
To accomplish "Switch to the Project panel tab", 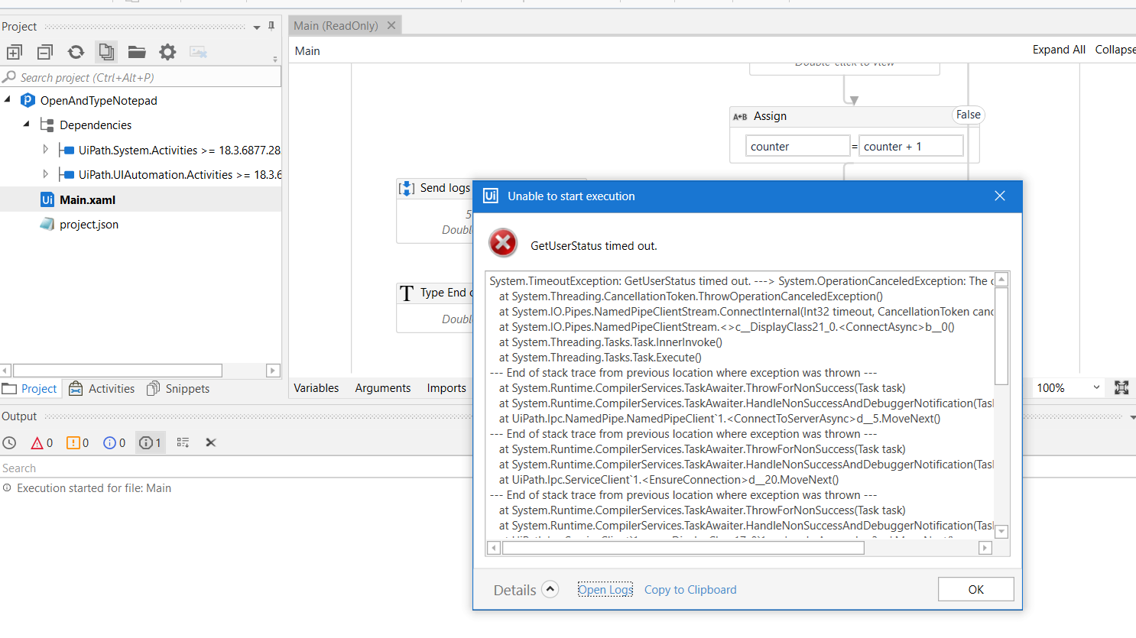I will [30, 389].
